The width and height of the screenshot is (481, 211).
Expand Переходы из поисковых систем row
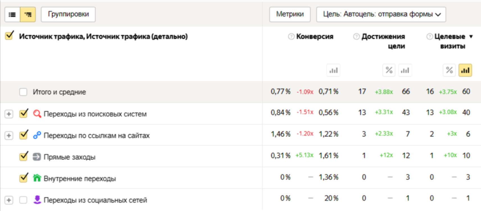(x=9, y=114)
